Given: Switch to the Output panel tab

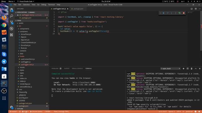Looking at the screenshot, I should (67, 68).
